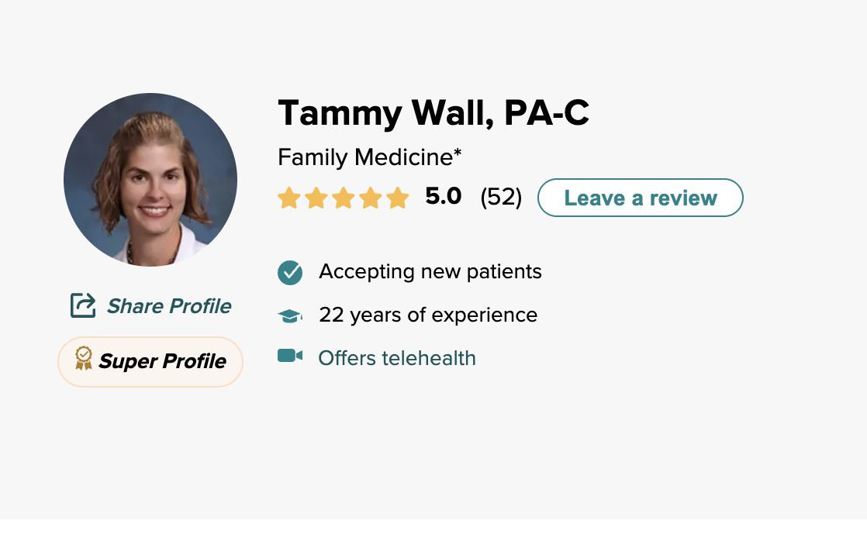
Task: Click the first rating star
Action: coord(289,198)
